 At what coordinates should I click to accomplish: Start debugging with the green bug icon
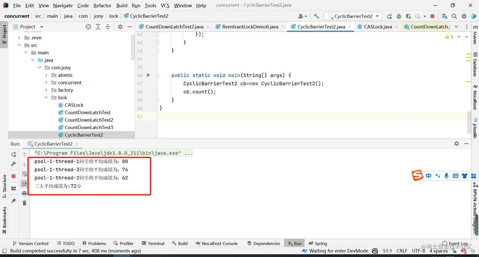[x=399, y=16]
